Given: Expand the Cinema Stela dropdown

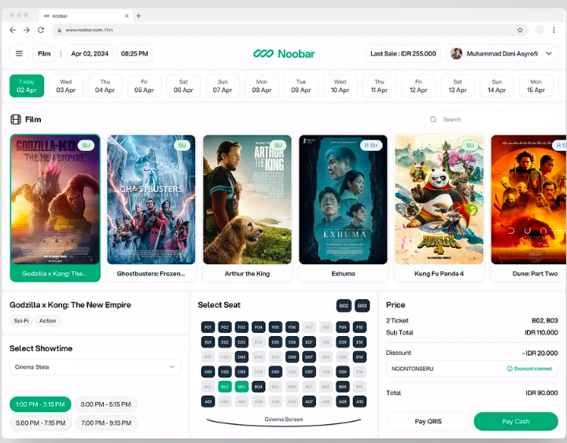Looking at the screenshot, I should click(95, 367).
